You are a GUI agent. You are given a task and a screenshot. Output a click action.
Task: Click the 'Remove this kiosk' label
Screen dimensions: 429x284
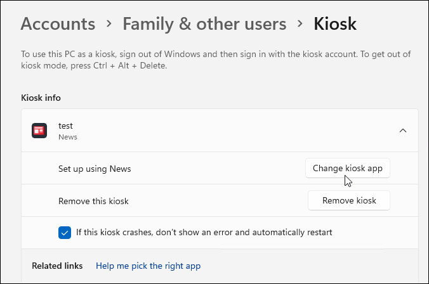(93, 201)
